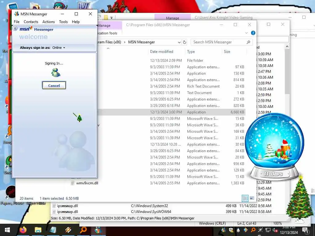The height and width of the screenshot is (236, 315).
Task: Open the orange magnifier search app on taskbar
Action: (83, 230)
